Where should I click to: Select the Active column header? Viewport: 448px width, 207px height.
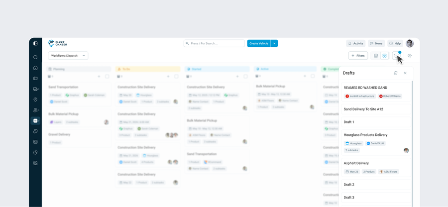285,69
